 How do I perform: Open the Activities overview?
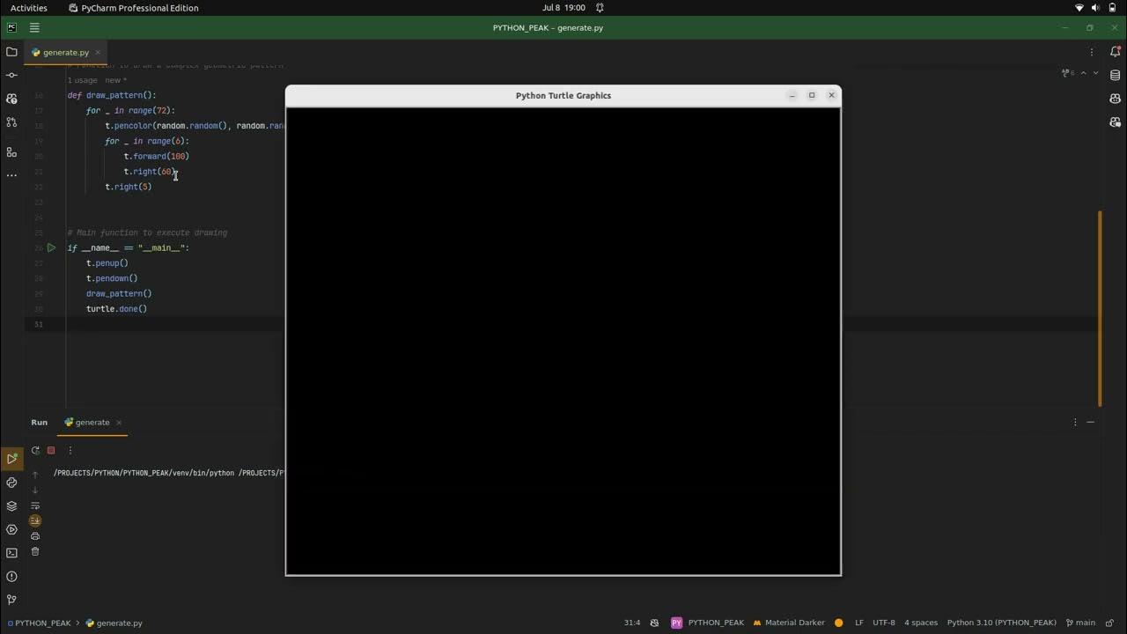(x=29, y=8)
